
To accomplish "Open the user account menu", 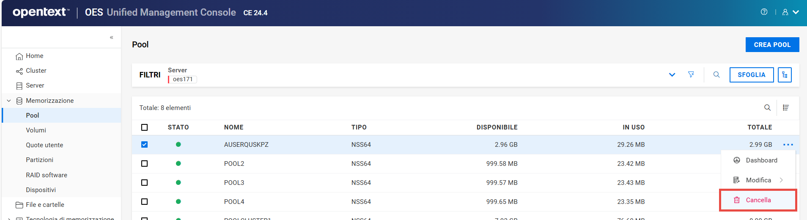I will pyautogui.click(x=790, y=12).
